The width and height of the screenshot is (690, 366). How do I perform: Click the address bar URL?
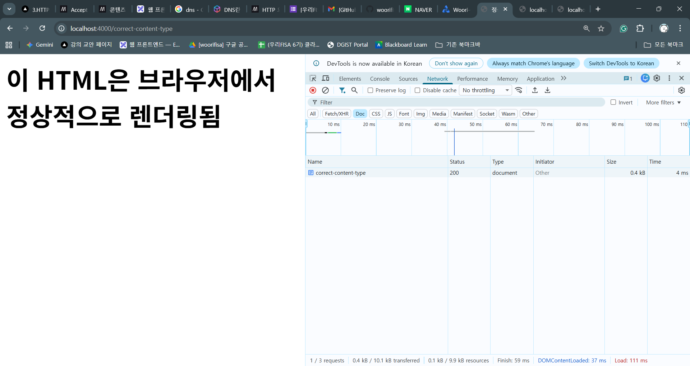[x=121, y=28]
